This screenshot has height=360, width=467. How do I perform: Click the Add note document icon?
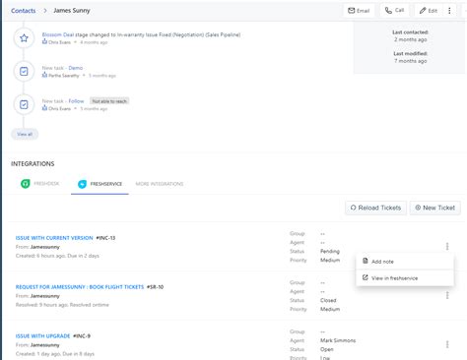366,261
